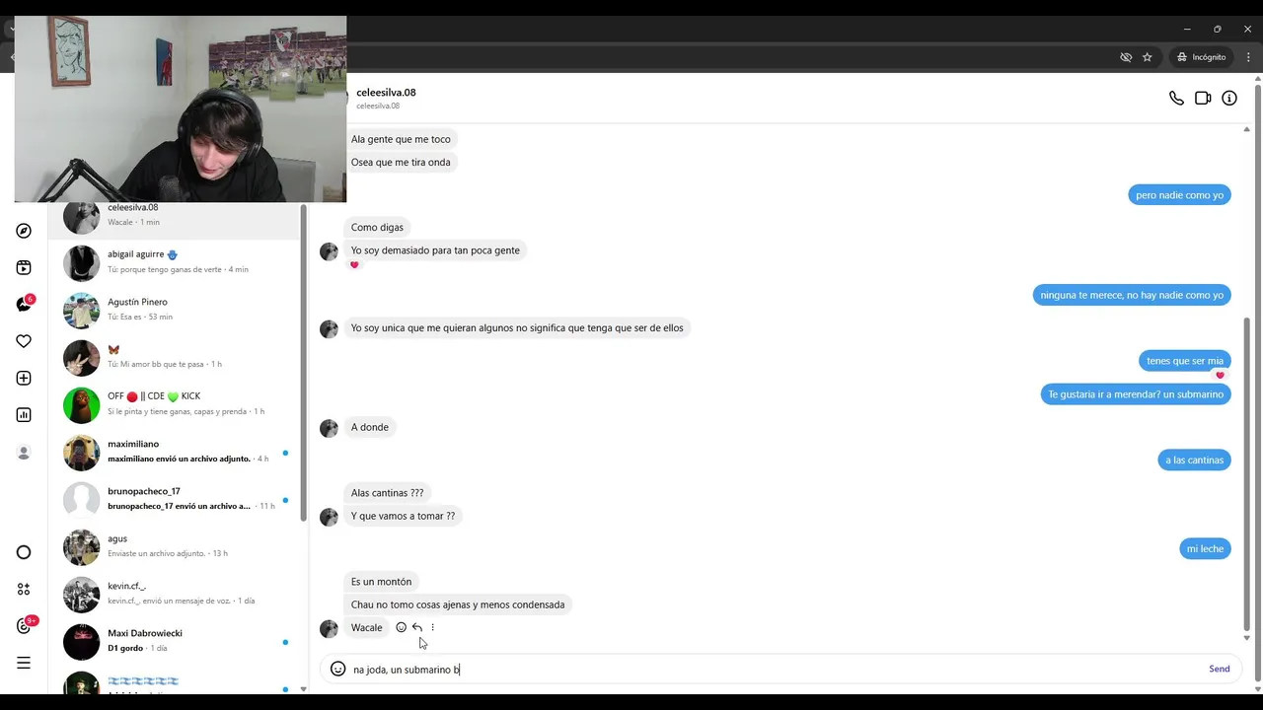
Task: Open the browser three-dot menu
Action: point(1248,57)
